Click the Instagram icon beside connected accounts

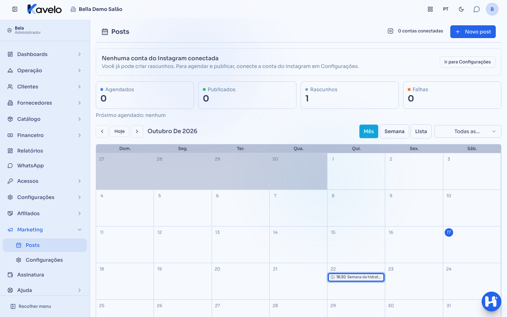[390, 31]
